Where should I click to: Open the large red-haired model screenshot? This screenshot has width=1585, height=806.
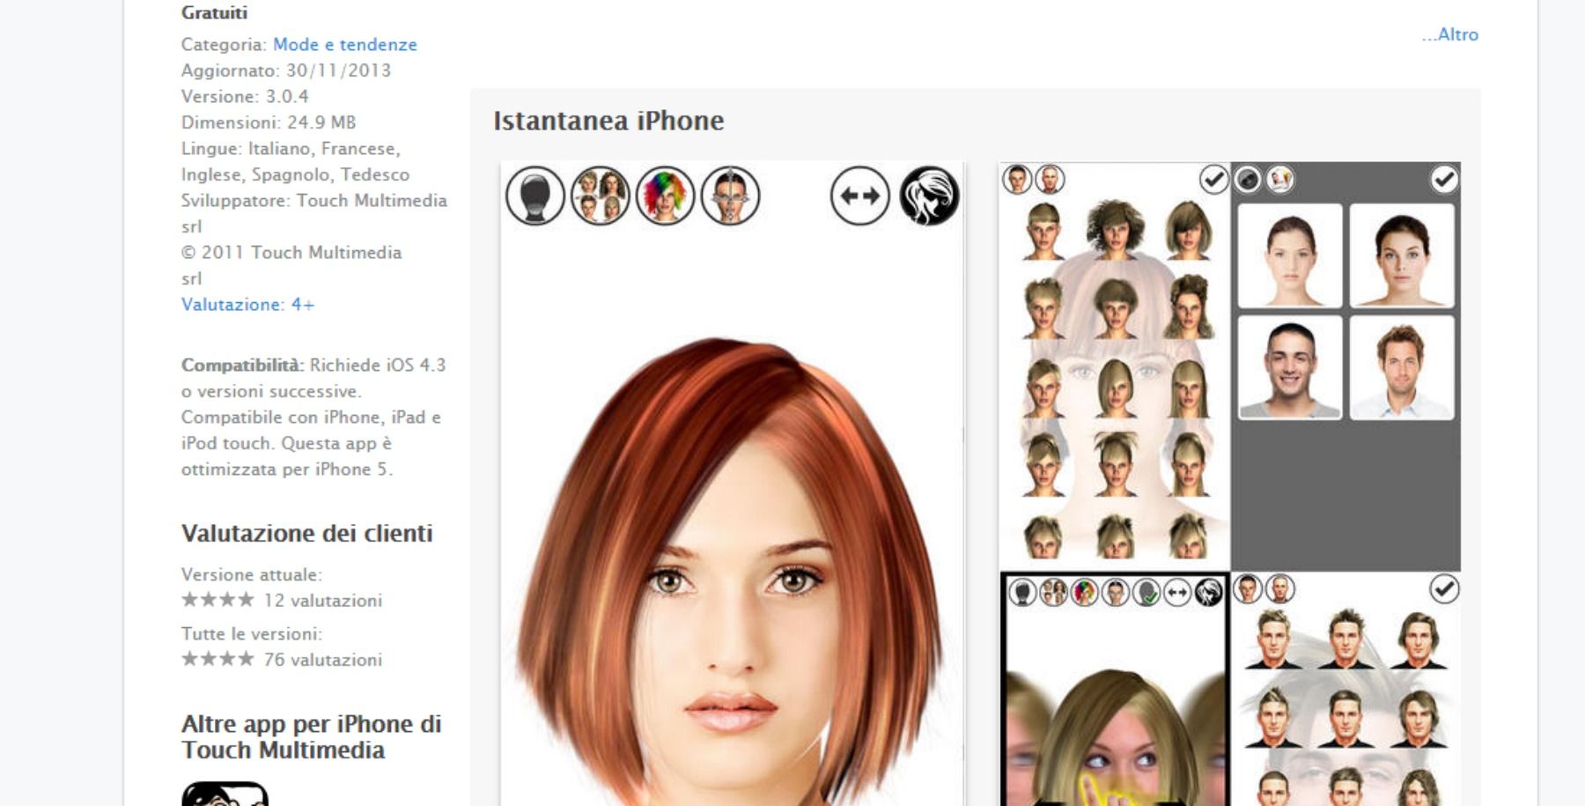[732, 484]
